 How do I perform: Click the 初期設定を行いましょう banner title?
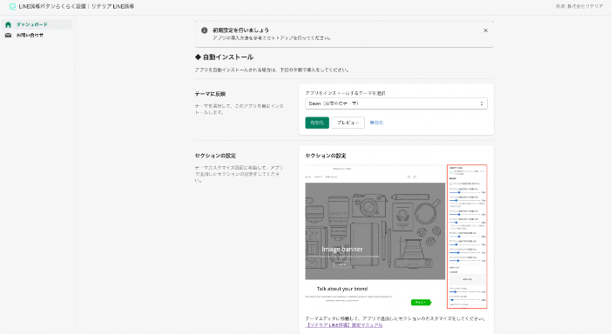click(x=240, y=30)
